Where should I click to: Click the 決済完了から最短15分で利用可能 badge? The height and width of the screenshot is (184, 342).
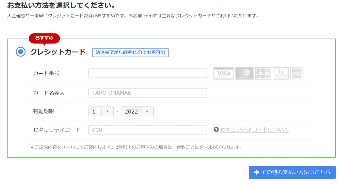130,52
